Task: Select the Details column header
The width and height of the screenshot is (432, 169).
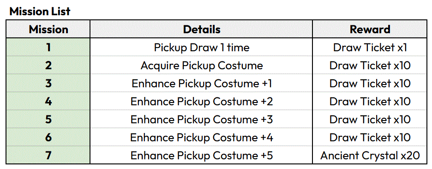Action: (x=201, y=29)
